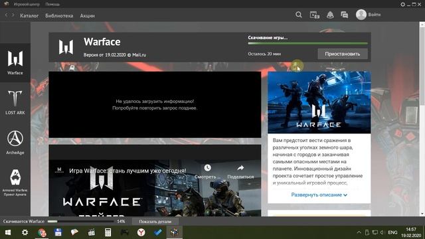425x239 pixels.
Task: Click the failed-to-load info black panel
Action: tap(155, 105)
